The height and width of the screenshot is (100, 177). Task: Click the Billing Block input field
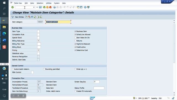39,47
